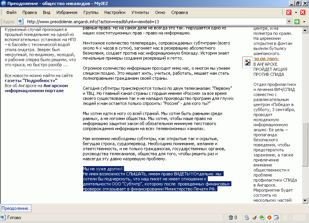Click the red close-all-tabs icon with arrow
Image resolution: width=309 pixels, height=223 pixels.
(x=289, y=12)
